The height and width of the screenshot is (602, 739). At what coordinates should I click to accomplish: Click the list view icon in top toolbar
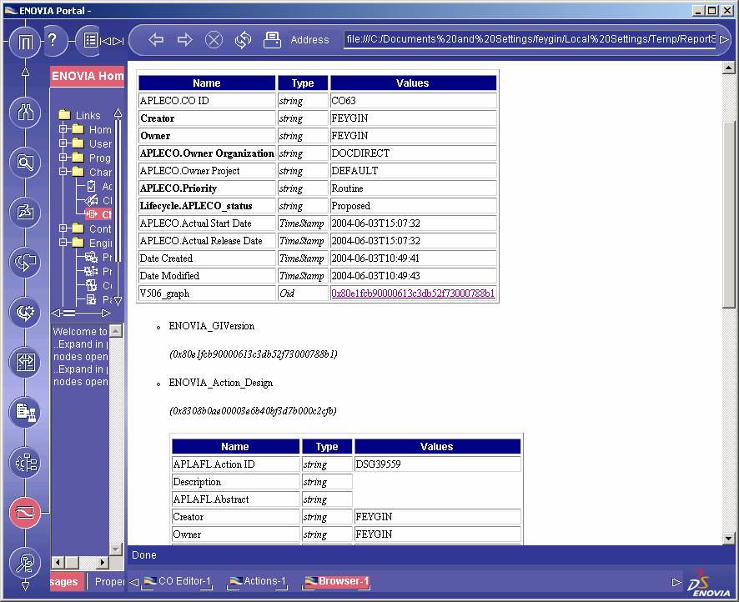[90, 41]
